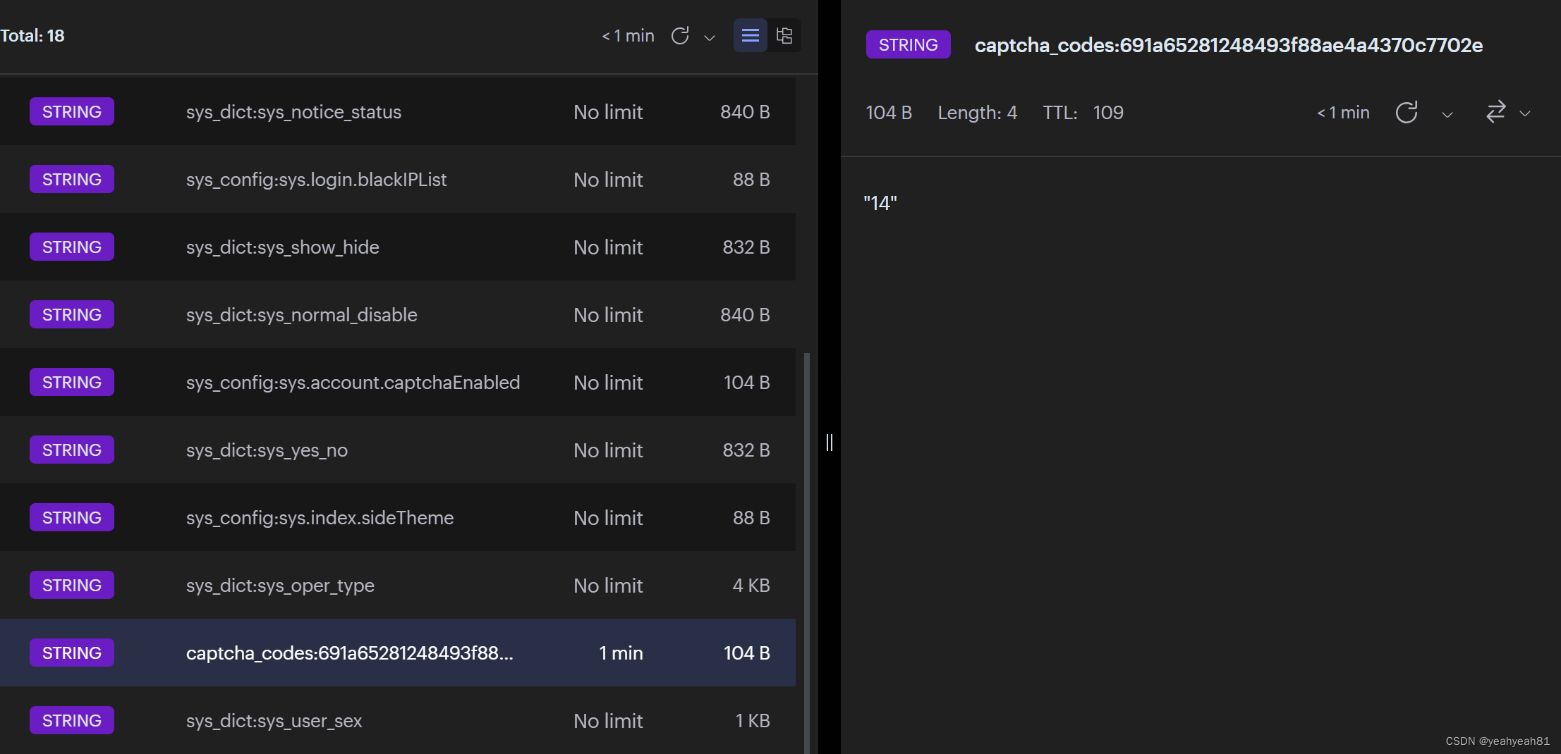Click No limit of sys_dict:sys_yes_no

point(608,450)
